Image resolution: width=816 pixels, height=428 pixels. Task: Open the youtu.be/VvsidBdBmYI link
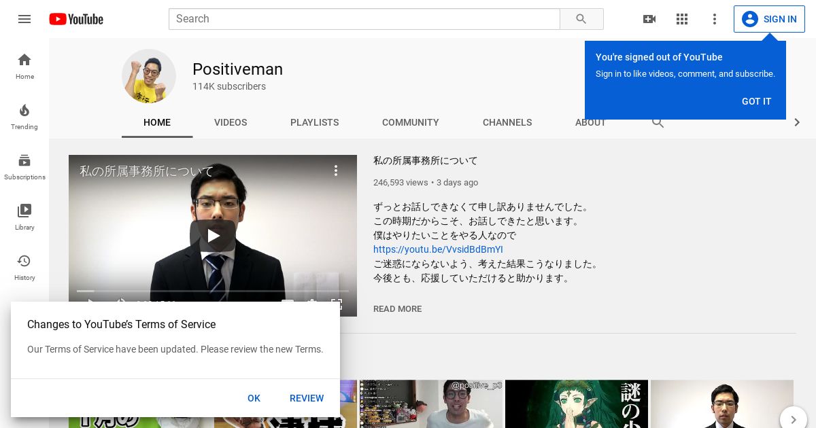pos(438,249)
